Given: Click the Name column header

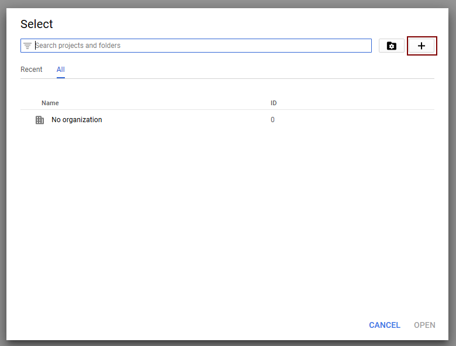Looking at the screenshot, I should coord(50,103).
